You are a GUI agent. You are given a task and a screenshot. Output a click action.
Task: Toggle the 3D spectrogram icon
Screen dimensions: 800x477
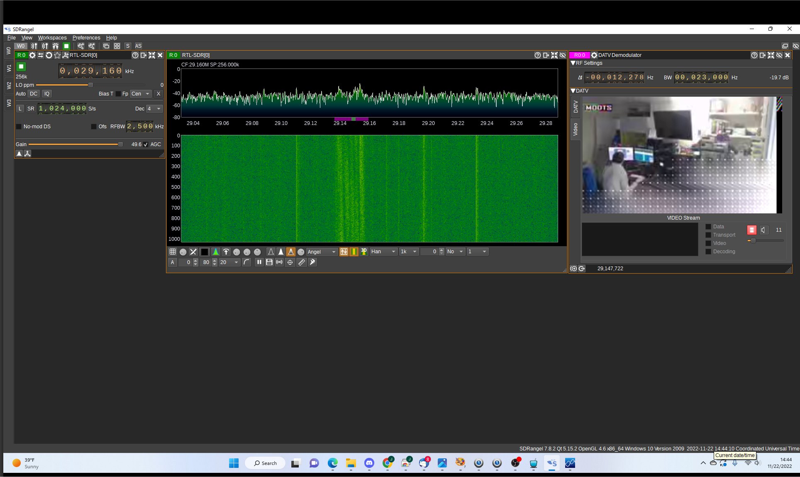364,252
